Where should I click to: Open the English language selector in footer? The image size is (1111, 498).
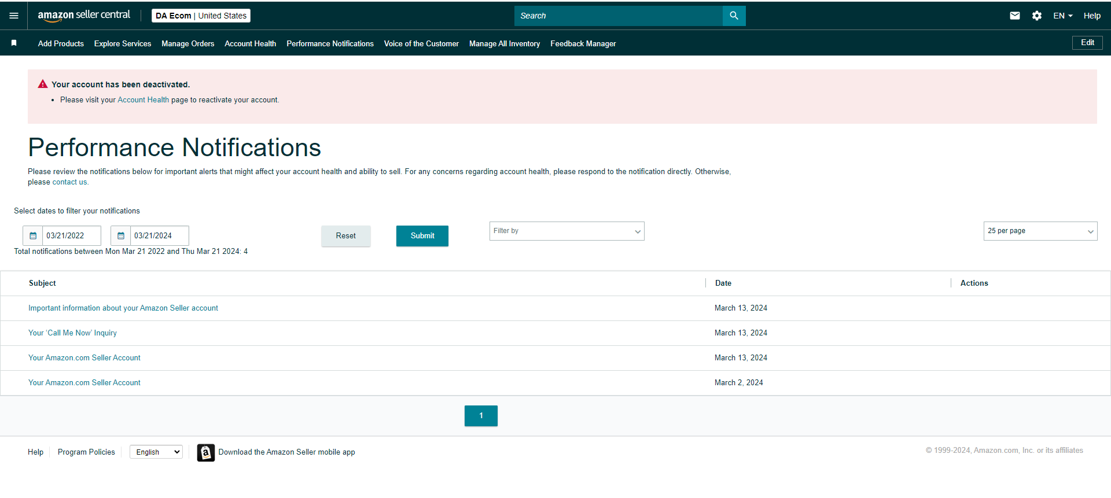(156, 452)
